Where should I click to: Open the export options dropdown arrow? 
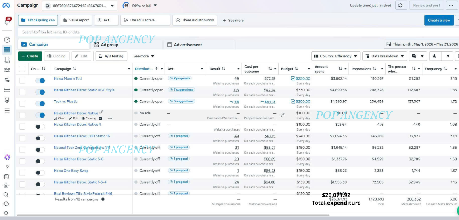448,56
